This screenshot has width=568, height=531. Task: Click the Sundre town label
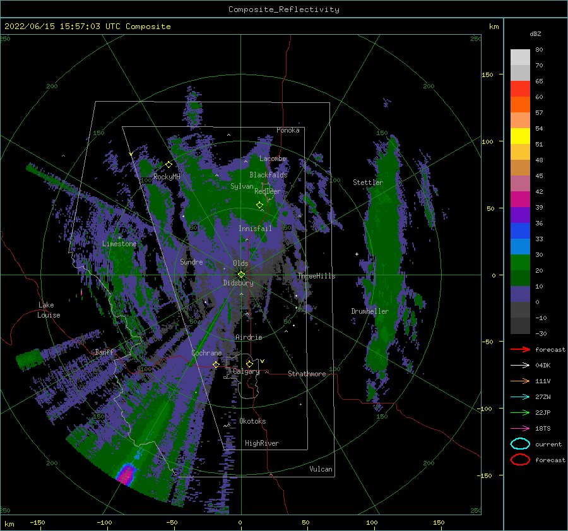click(x=191, y=262)
